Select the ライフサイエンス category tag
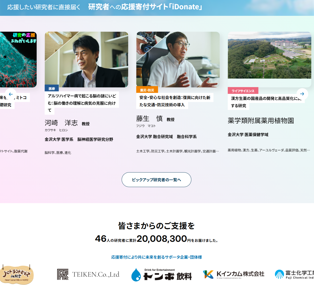Image resolution: width=314 pixels, height=287 pixels. pyautogui.click(x=243, y=91)
